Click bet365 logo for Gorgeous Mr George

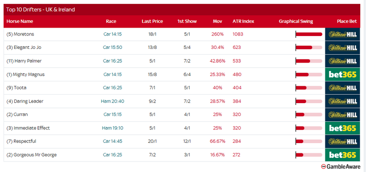342,155
